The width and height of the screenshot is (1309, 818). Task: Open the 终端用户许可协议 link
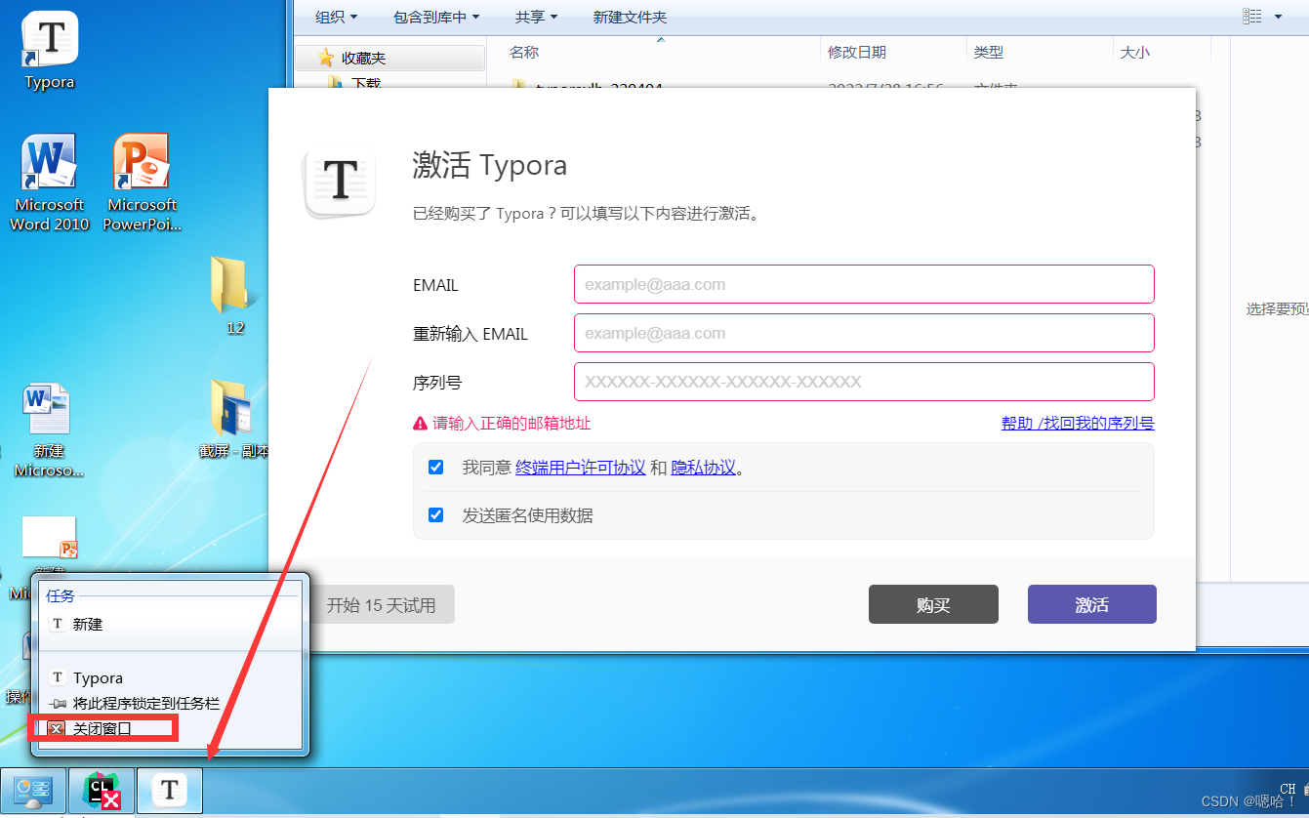[581, 468]
